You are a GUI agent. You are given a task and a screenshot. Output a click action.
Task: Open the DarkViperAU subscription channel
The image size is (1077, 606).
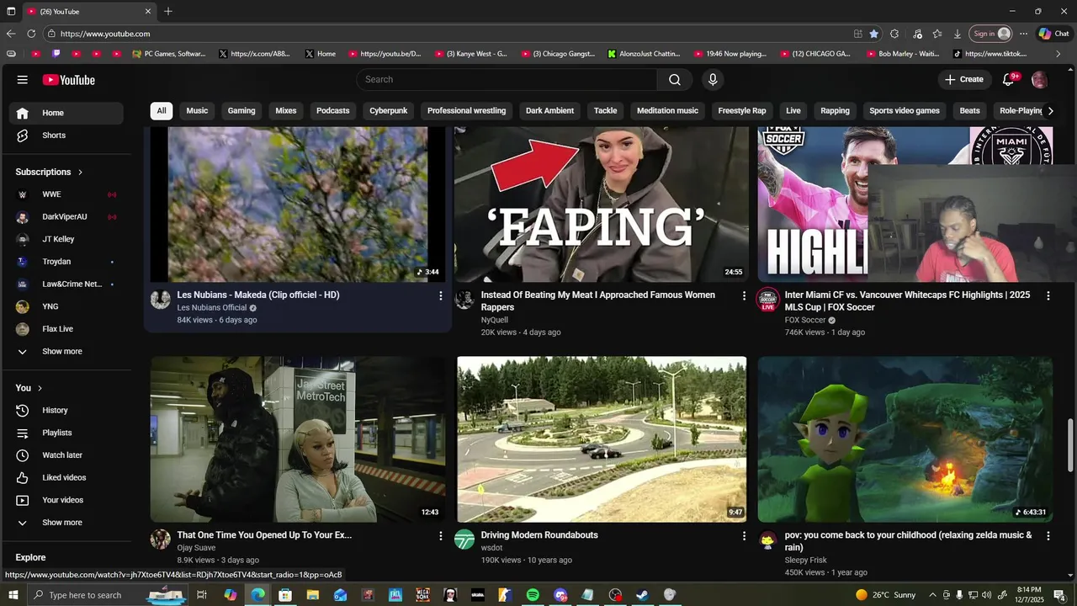pyautogui.click(x=63, y=217)
